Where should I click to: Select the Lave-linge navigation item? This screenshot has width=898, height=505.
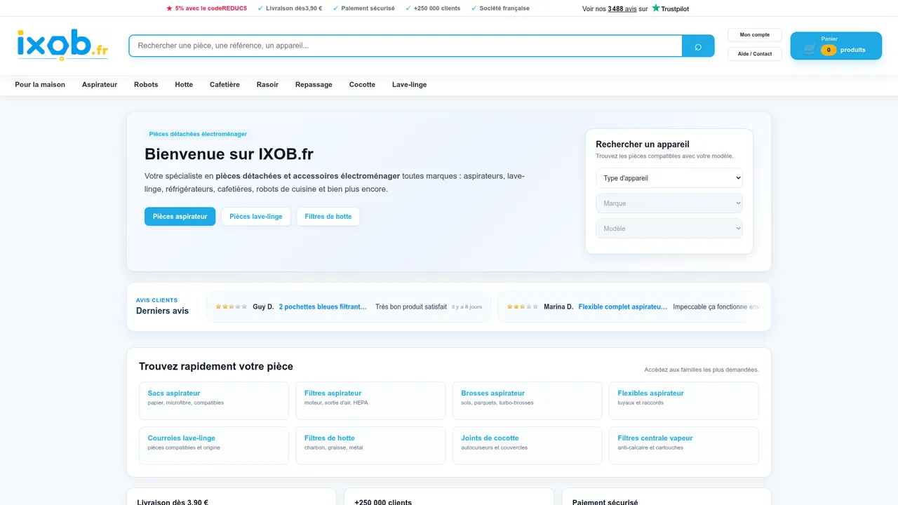coord(409,85)
